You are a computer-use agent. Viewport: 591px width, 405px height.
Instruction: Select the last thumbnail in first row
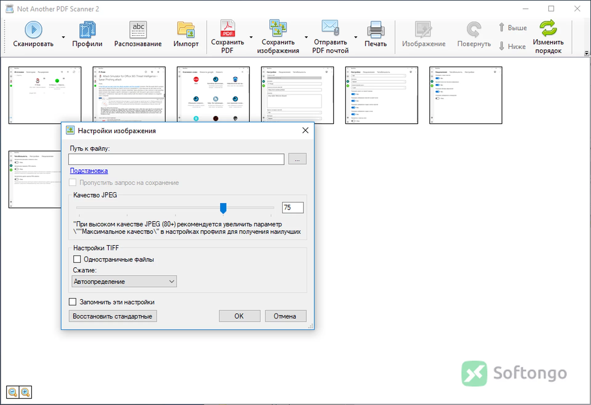[466, 95]
